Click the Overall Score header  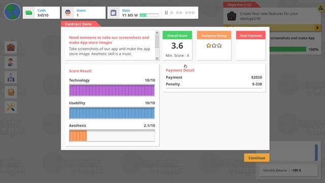click(x=177, y=36)
